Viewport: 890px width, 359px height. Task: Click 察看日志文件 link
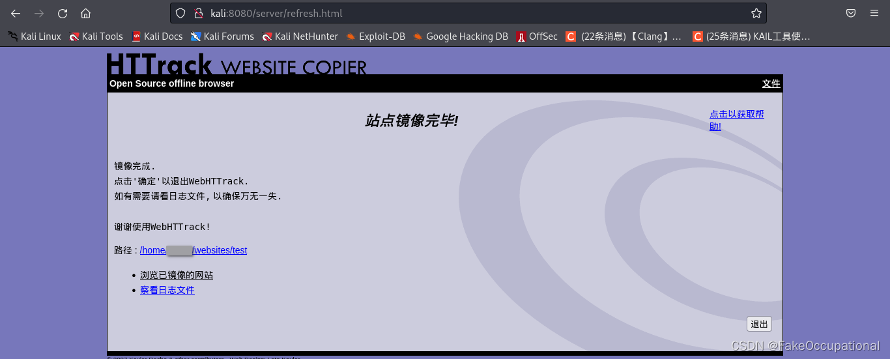(167, 290)
